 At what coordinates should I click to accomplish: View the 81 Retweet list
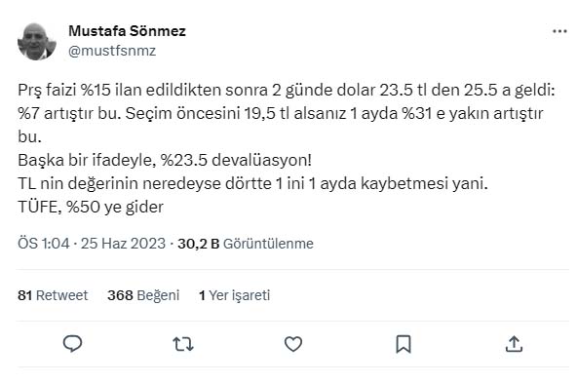[x=53, y=295]
